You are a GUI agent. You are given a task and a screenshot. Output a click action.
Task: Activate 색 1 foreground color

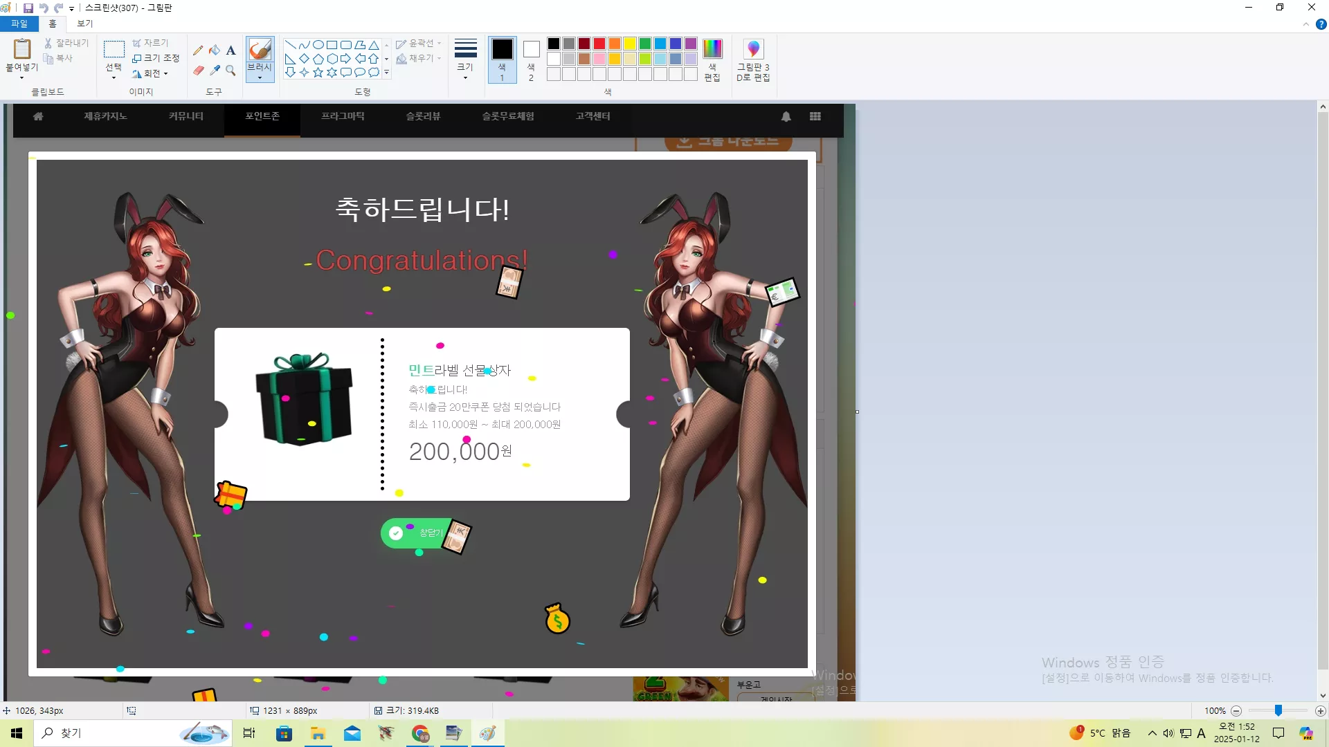point(503,60)
